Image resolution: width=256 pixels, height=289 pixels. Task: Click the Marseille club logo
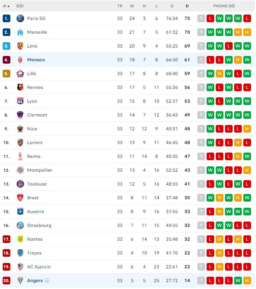pyautogui.click(x=20, y=32)
